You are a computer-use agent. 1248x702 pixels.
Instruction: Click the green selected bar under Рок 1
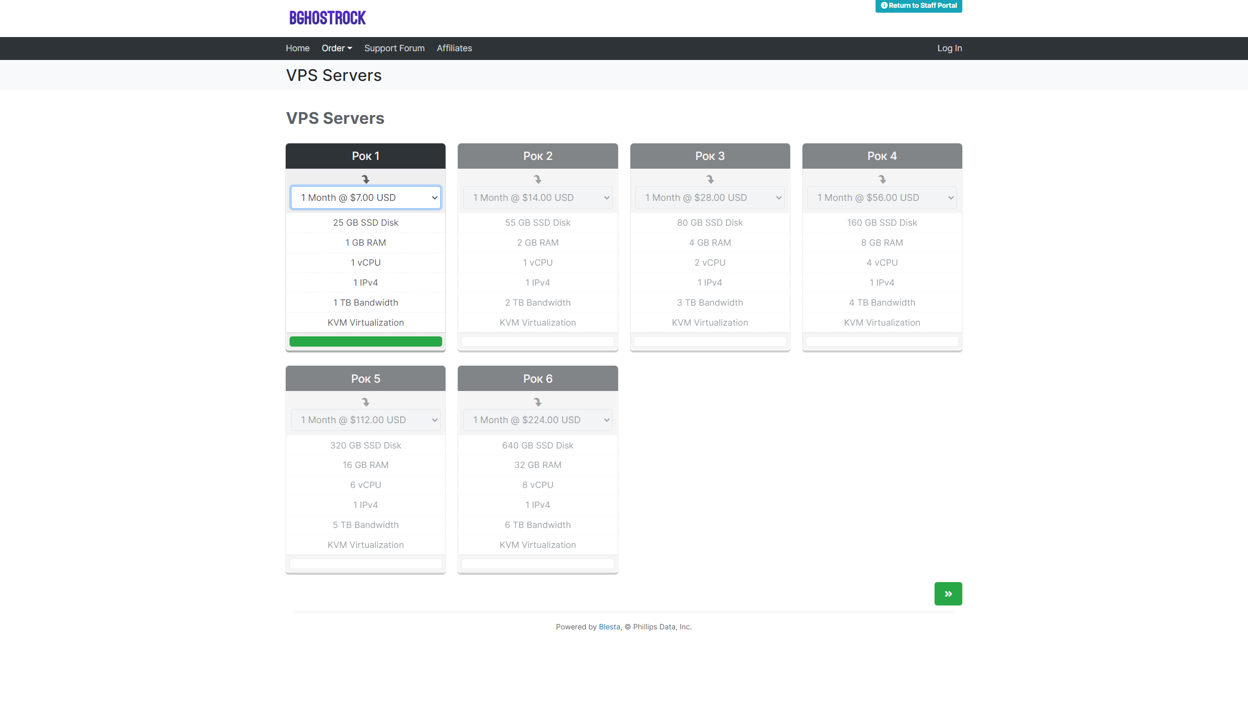click(x=366, y=342)
